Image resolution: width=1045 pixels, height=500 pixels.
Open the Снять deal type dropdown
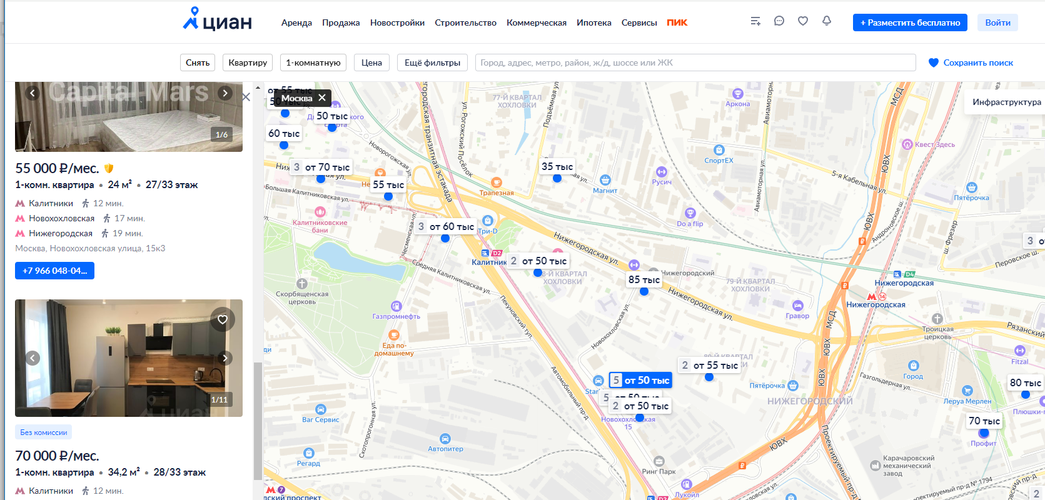click(x=198, y=62)
